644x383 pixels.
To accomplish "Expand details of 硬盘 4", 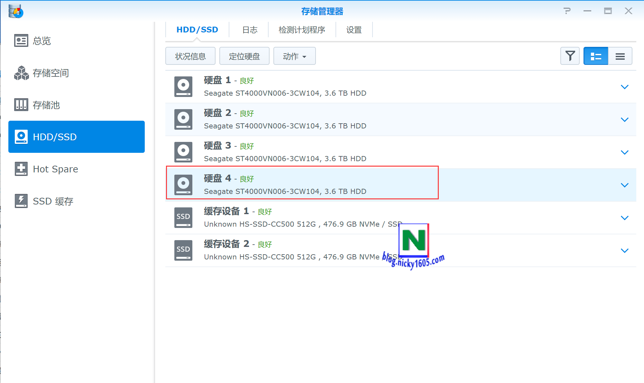I will [624, 185].
